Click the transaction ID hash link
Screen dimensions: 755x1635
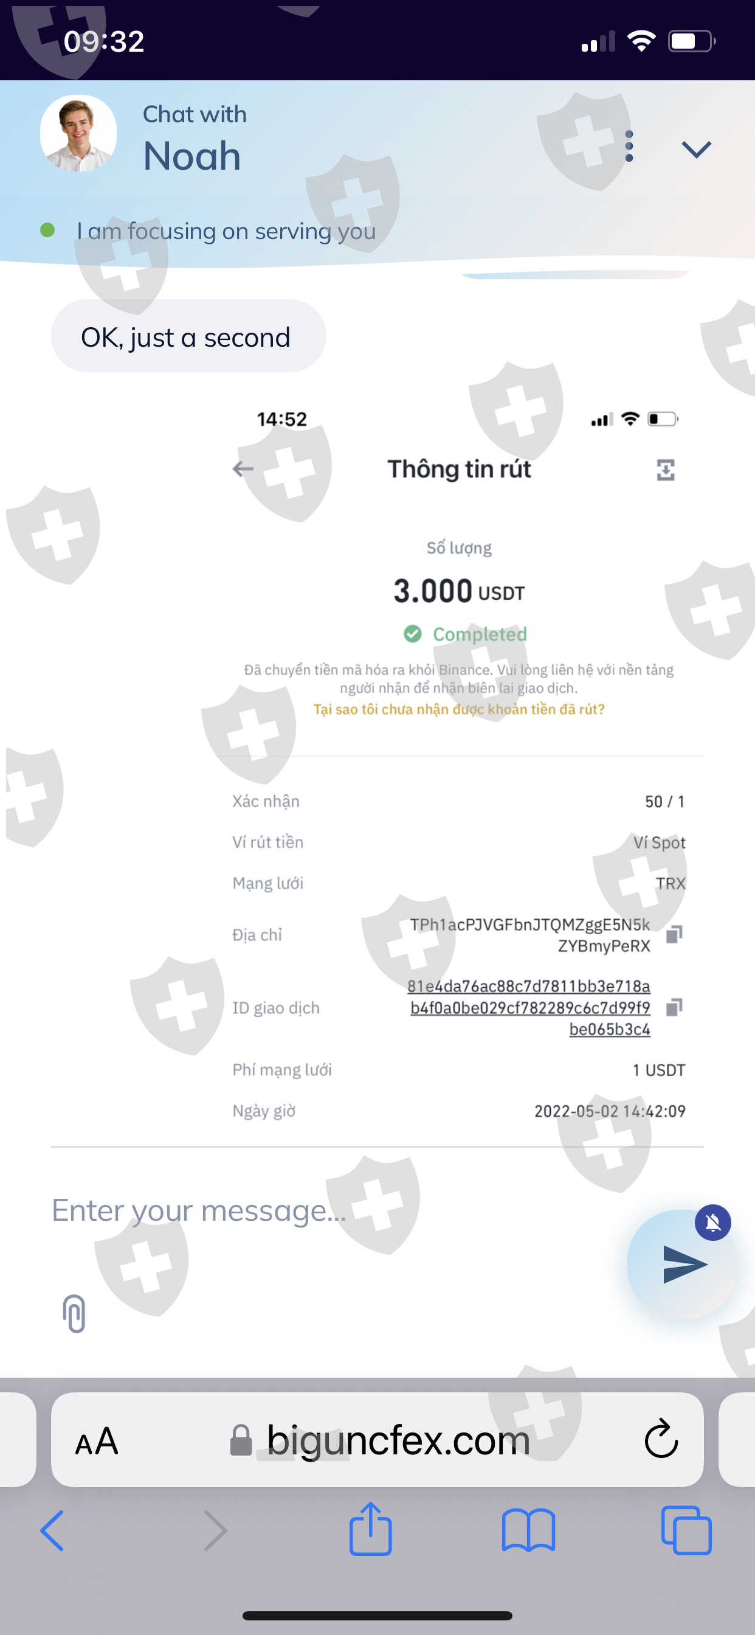tap(529, 1007)
